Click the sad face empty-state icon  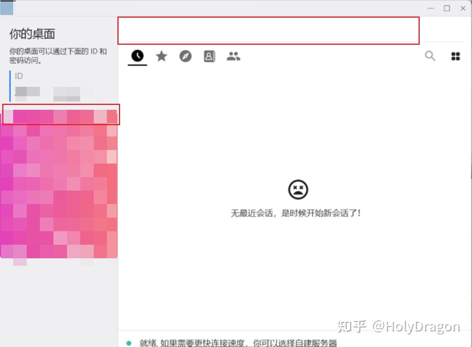(x=297, y=189)
